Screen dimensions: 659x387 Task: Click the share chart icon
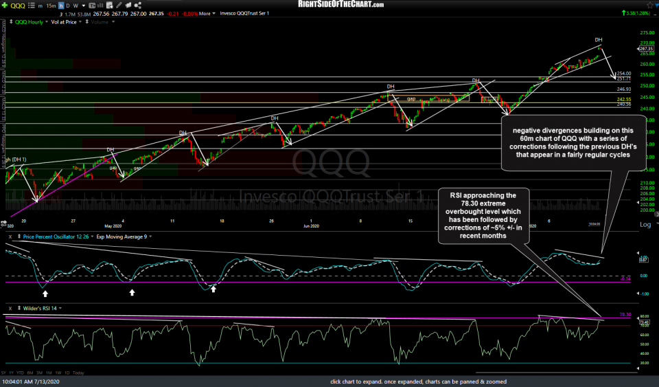point(138,5)
